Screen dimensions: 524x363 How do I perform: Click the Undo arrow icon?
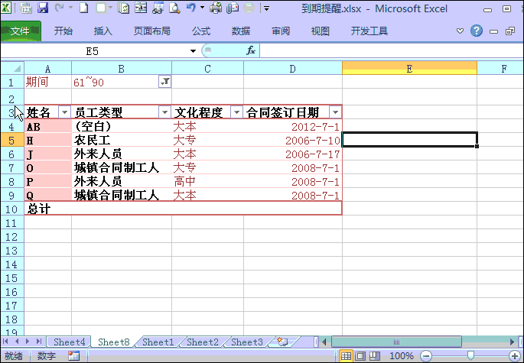(x=191, y=8)
